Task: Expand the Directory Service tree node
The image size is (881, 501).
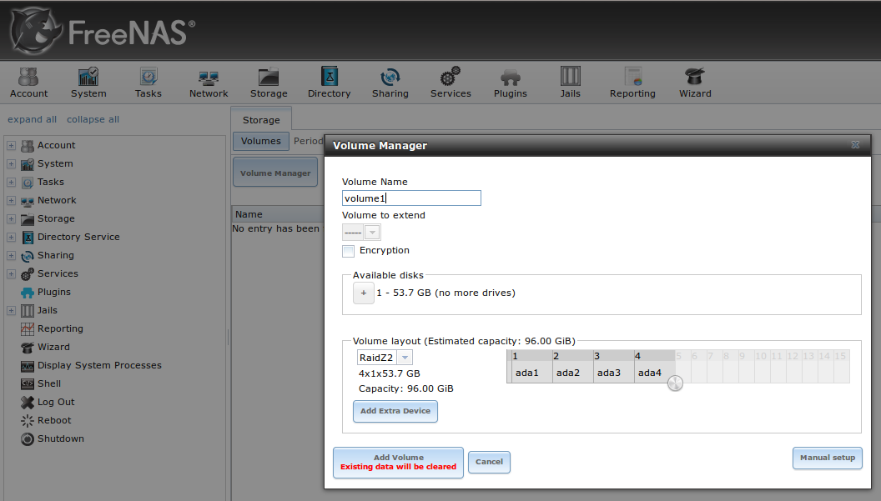Action: coord(11,237)
